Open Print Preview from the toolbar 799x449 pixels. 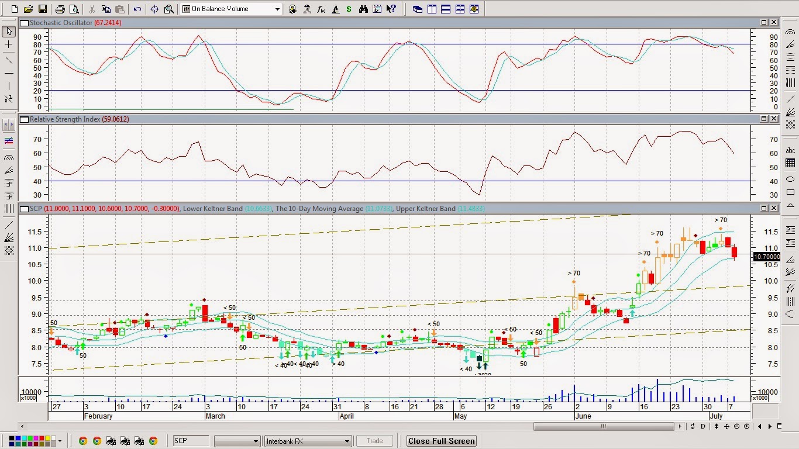74,9
